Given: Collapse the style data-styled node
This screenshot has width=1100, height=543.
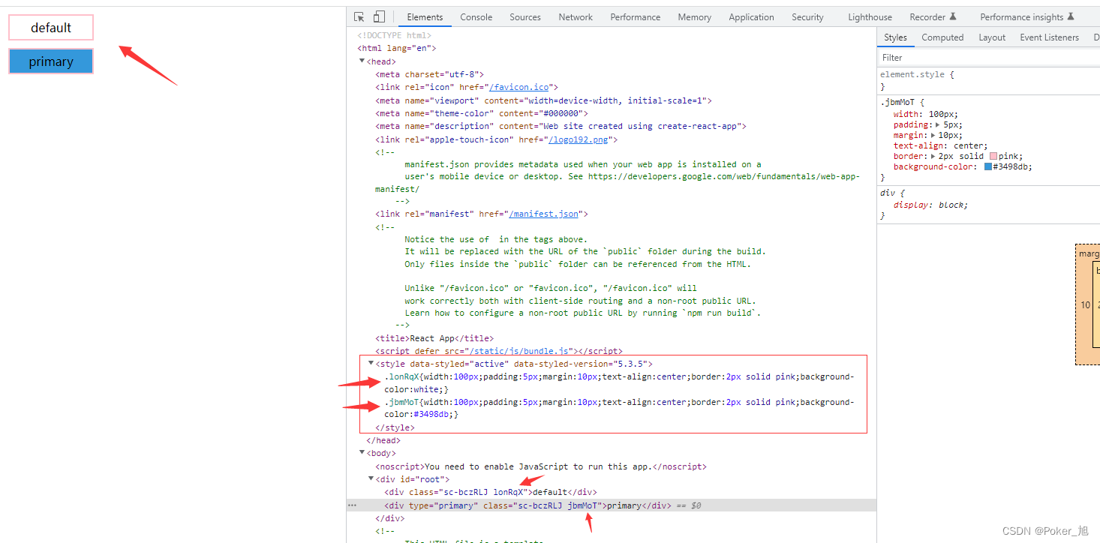Looking at the screenshot, I should click(x=371, y=363).
